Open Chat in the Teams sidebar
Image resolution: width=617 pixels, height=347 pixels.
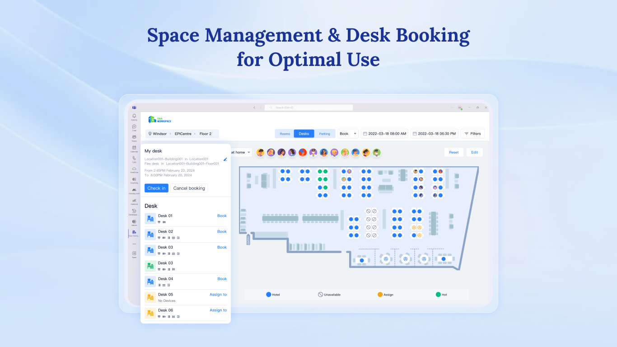[x=134, y=127]
